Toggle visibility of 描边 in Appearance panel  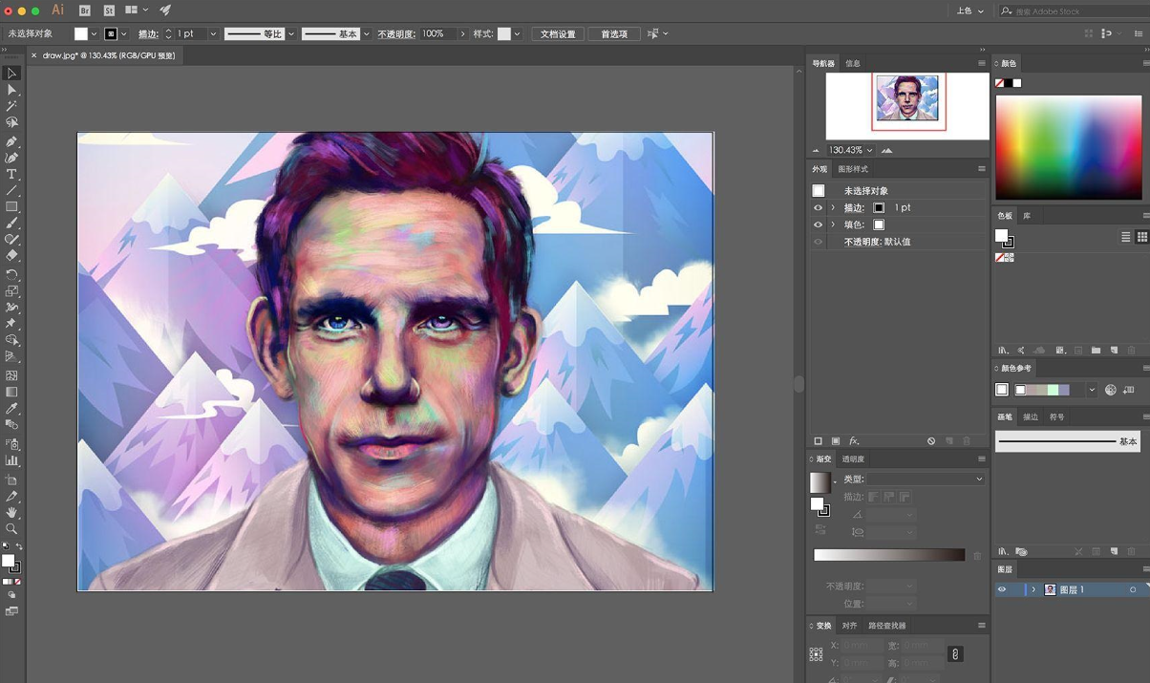(818, 207)
